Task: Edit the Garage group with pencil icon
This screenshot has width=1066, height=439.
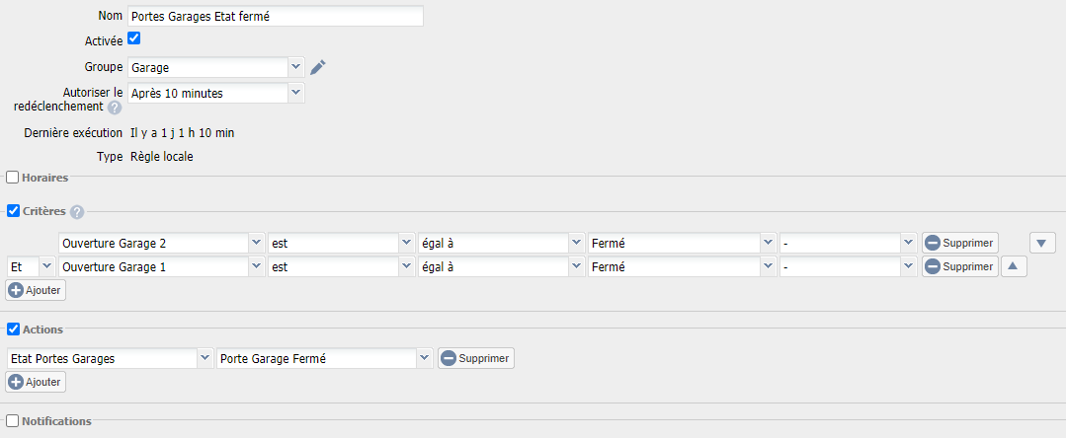Action: pyautogui.click(x=317, y=67)
